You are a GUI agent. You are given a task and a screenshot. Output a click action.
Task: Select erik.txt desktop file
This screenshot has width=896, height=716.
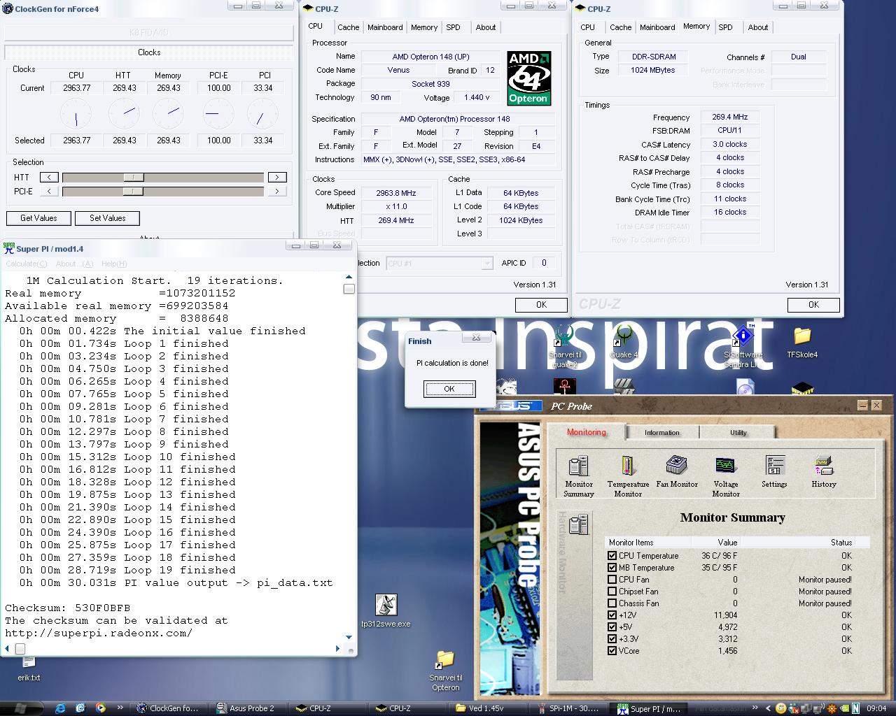(x=29, y=669)
